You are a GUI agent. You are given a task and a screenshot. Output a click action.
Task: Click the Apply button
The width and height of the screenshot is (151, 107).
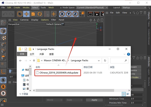point(94,100)
